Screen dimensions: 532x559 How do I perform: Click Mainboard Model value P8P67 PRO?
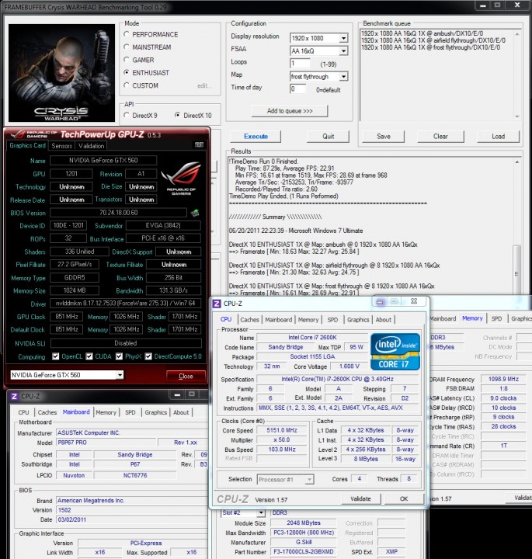106,443
